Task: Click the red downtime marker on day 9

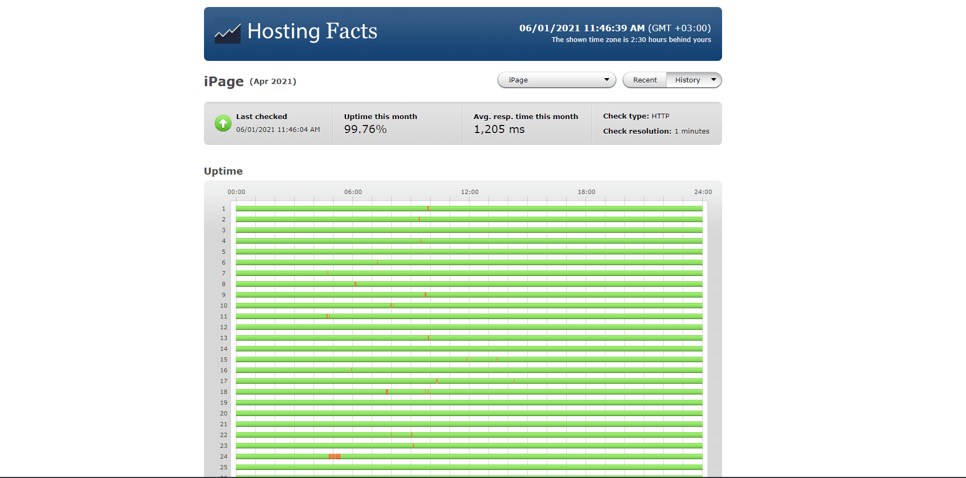Action: click(x=425, y=295)
